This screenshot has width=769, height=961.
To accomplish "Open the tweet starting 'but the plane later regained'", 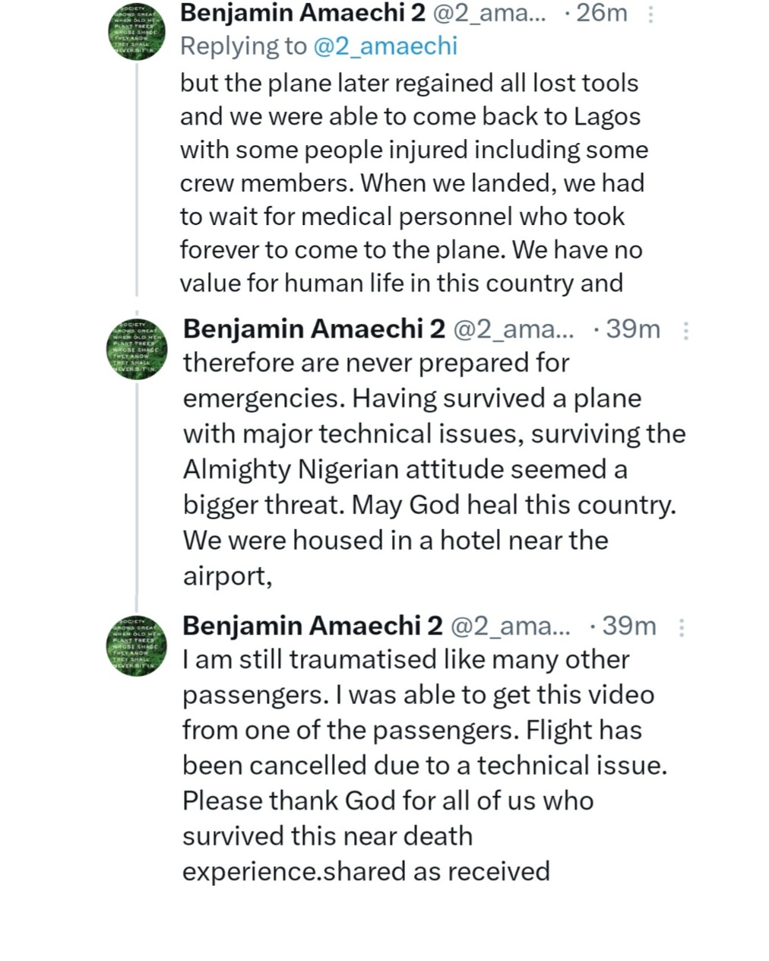I will pos(410,182).
